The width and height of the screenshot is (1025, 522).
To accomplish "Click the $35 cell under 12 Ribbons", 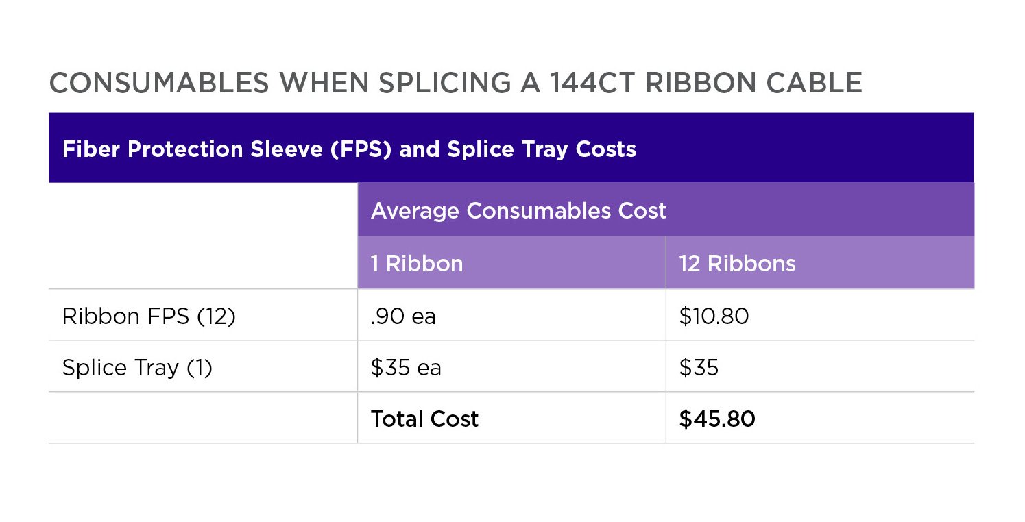I will coord(820,366).
